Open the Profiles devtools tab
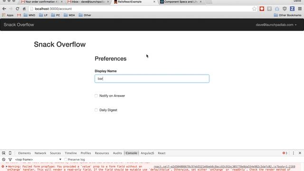The image size is (304, 171). [x=85, y=153]
